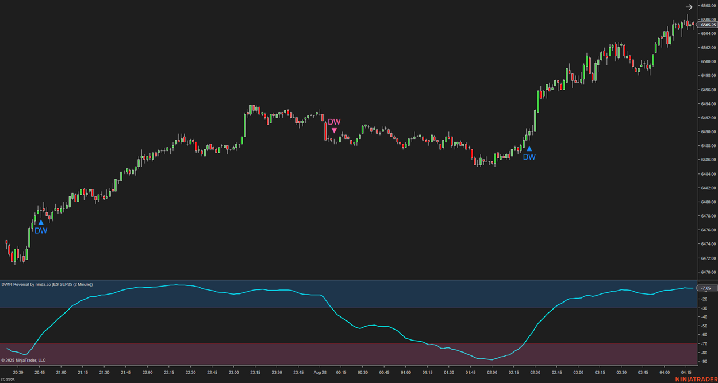Click the 6470.00 price axis label
The width and height of the screenshot is (718, 383).
[708, 273]
